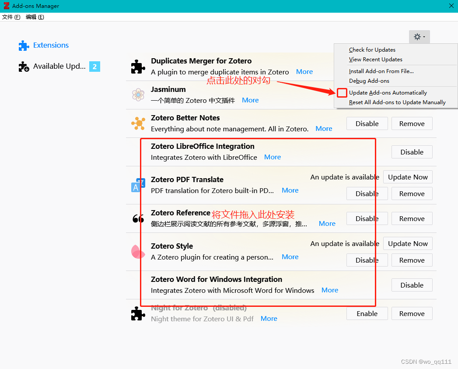Click PDF Translate 'An update is available' text
This screenshot has width=458, height=369.
click(x=345, y=177)
